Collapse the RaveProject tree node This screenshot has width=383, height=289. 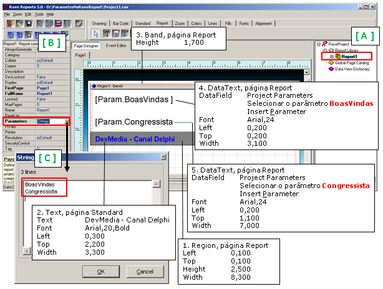319,44
